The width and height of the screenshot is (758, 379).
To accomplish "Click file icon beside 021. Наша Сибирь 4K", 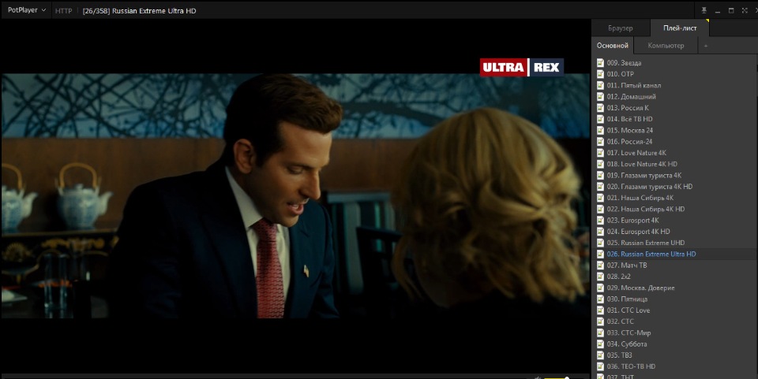I will (600, 198).
